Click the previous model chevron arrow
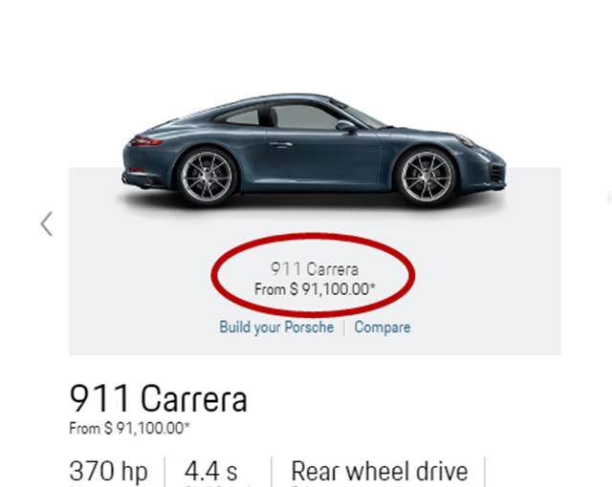Viewport: 612px width, 487px height. tap(47, 224)
